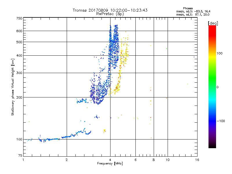
Task: Click the y-axis tick label '200'
Action: (19, 97)
